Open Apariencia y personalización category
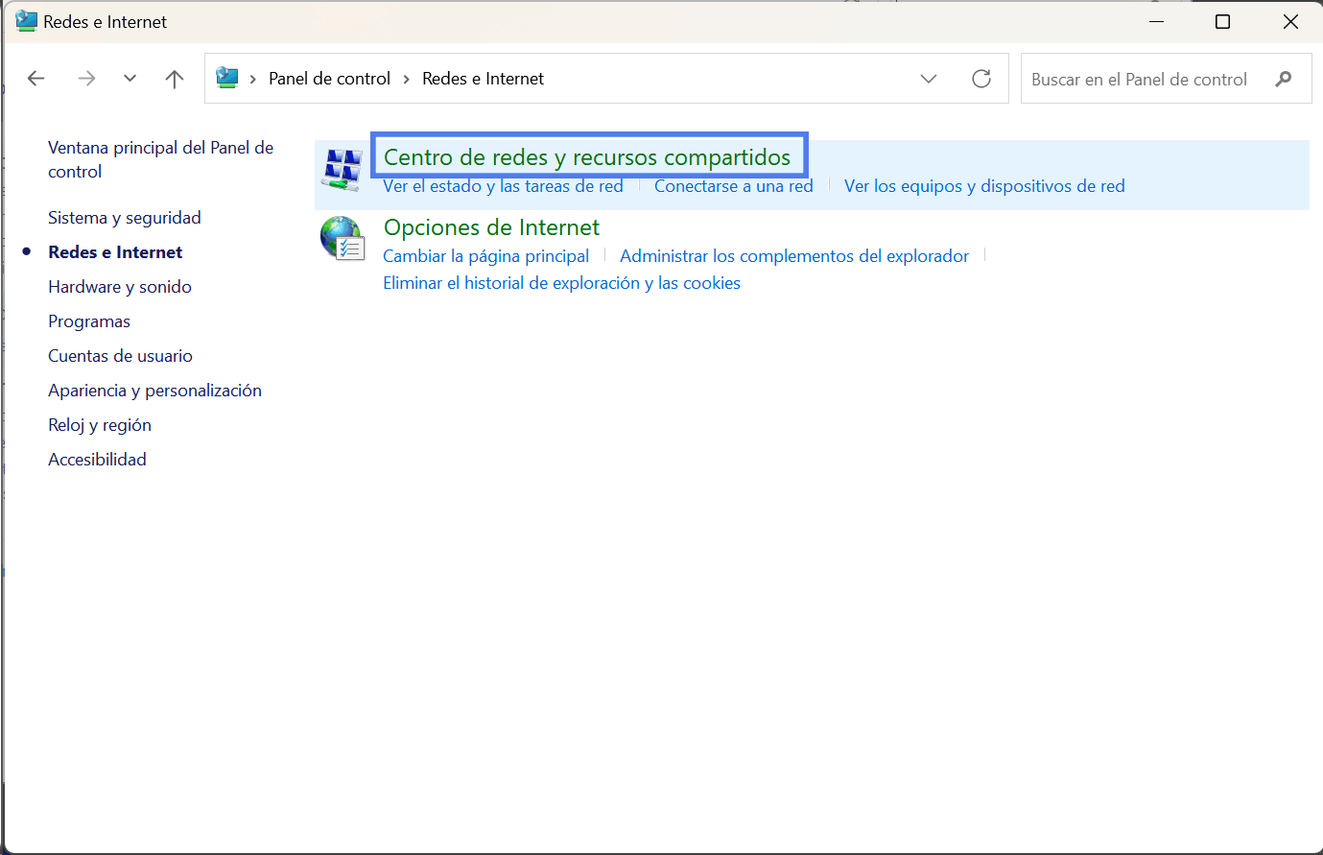The image size is (1323, 855). [x=154, y=391]
